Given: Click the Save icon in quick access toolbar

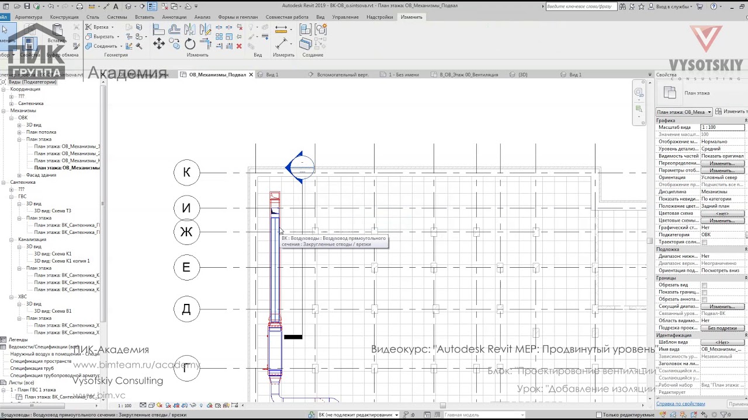Looking at the screenshot, I should (27, 6).
